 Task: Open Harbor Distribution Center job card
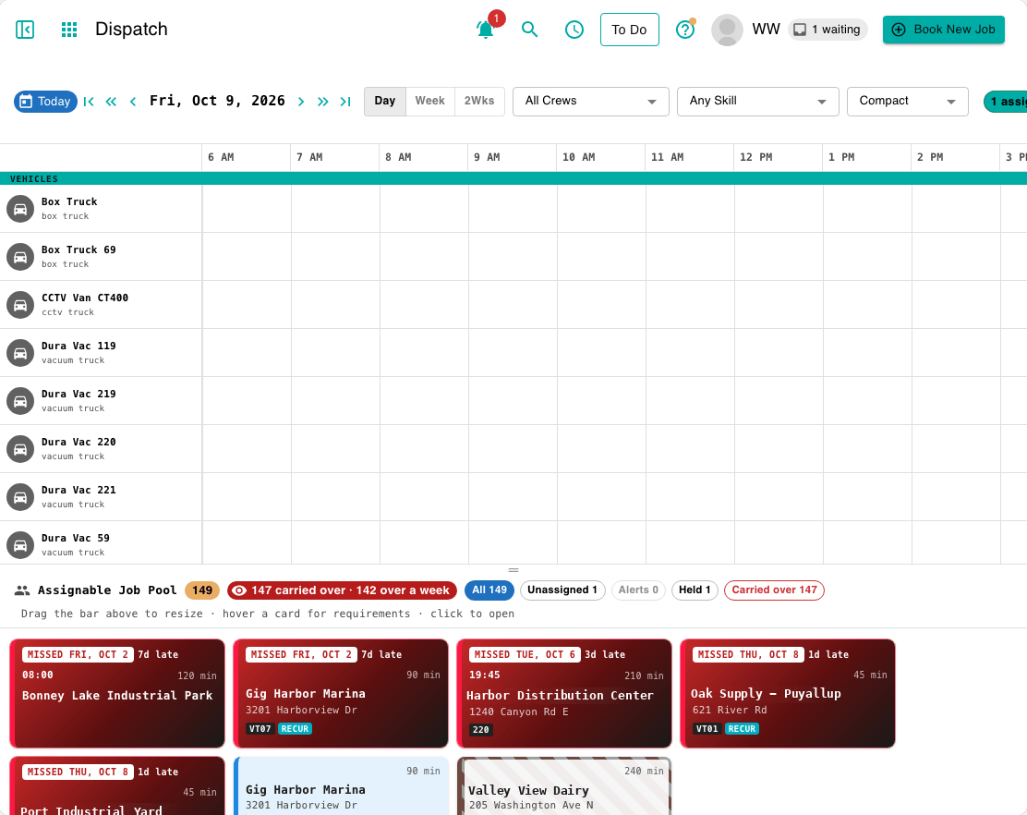point(564,694)
